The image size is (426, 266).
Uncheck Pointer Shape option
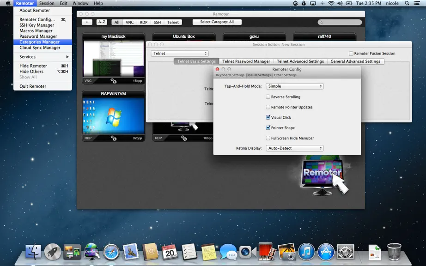pyautogui.click(x=268, y=127)
